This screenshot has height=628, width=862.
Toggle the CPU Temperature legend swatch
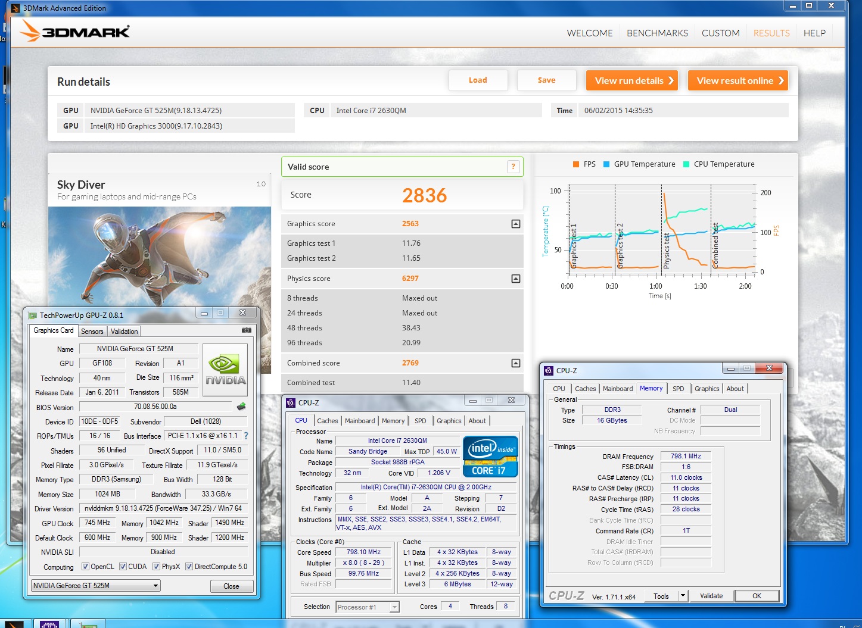[x=686, y=164]
